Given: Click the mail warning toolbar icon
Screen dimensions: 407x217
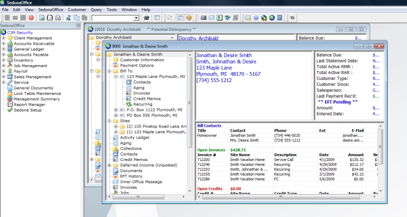Looking at the screenshot, I should tap(248, 18).
